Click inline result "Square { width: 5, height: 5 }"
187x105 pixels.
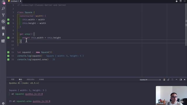(x=65, y=56)
